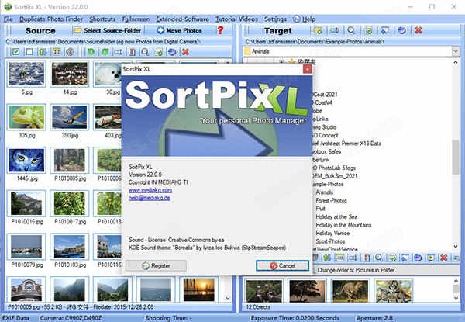Select the P1010079.jpg thumbnail
The width and height of the screenshot is (465, 322).
tap(26, 247)
